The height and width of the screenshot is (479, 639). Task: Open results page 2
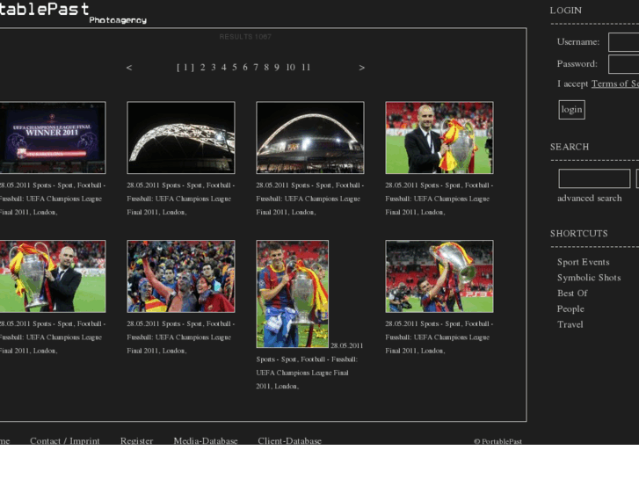click(x=202, y=68)
